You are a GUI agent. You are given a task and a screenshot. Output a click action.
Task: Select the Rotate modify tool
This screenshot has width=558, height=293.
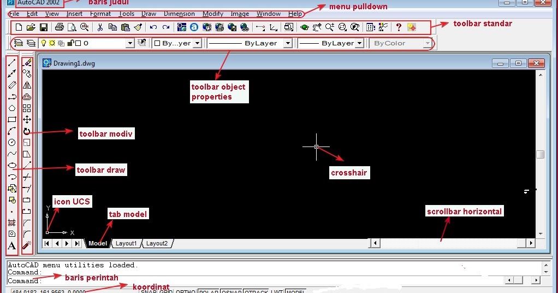pyautogui.click(x=27, y=131)
